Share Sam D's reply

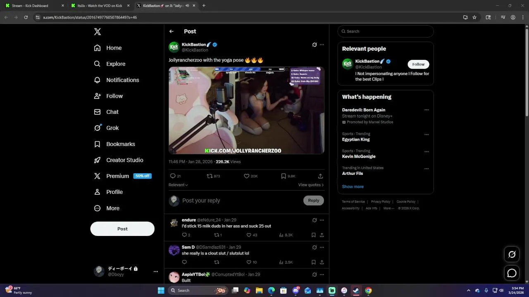tap(322, 262)
